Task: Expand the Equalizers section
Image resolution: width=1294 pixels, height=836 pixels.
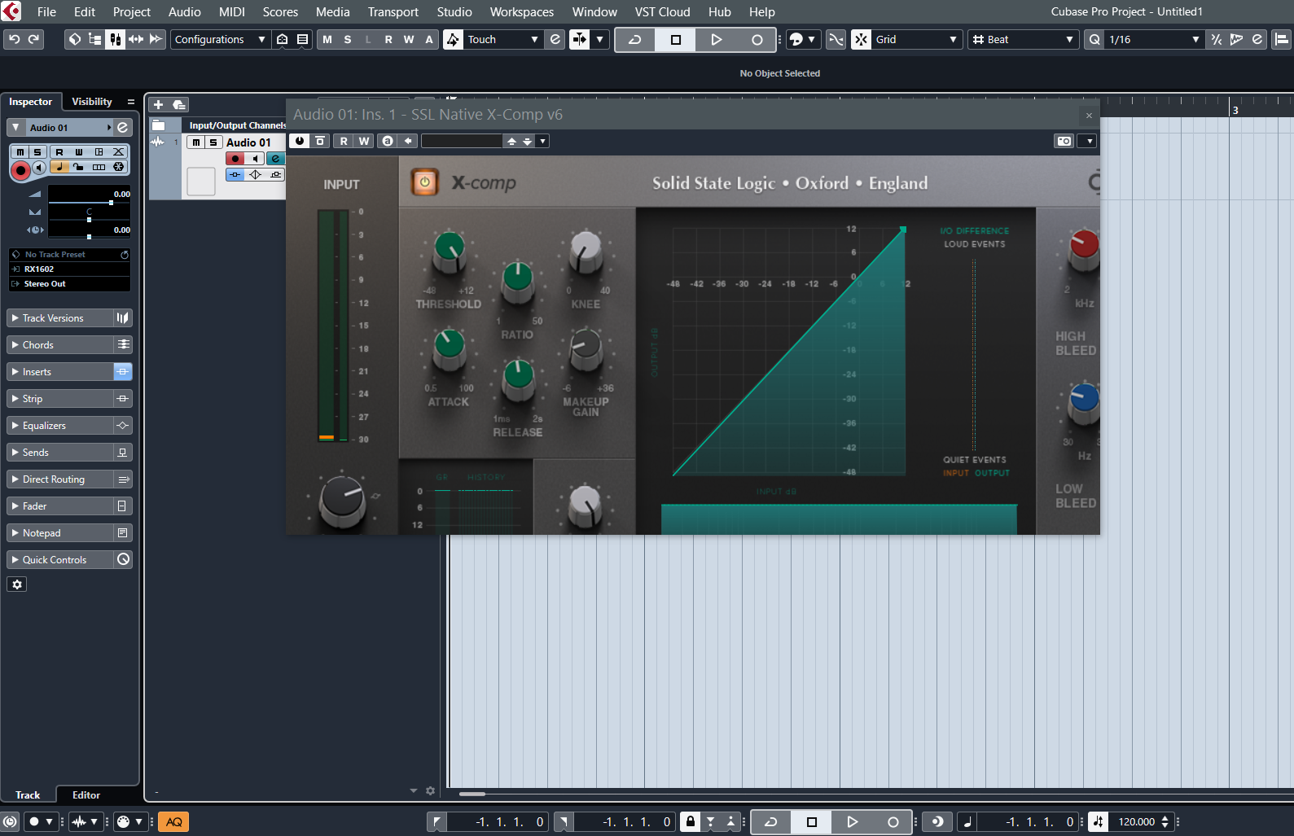Action: point(60,426)
